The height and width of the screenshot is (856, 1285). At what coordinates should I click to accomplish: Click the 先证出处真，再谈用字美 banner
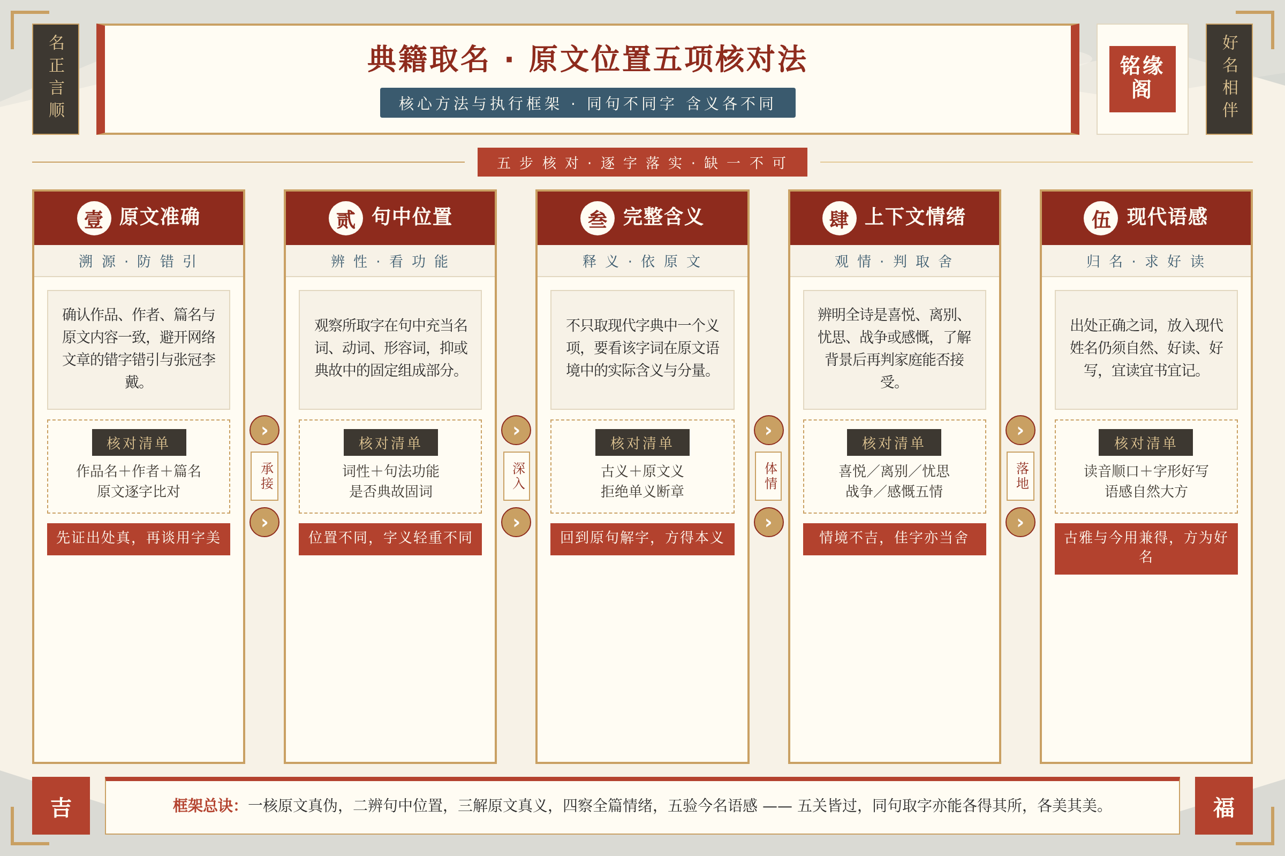[139, 539]
